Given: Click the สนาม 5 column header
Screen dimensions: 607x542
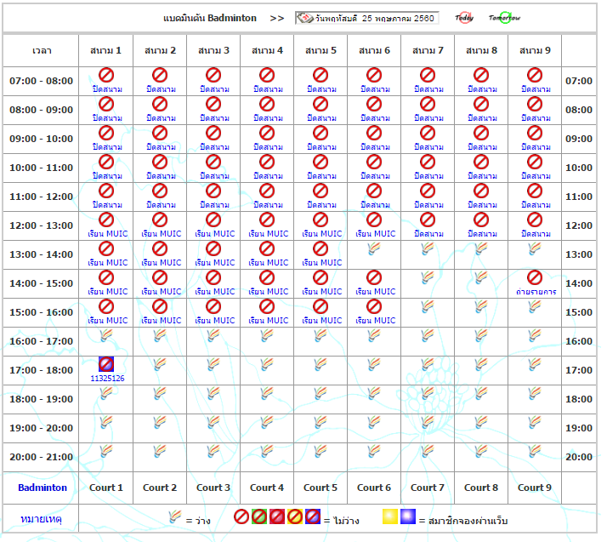Looking at the screenshot, I should (321, 50).
